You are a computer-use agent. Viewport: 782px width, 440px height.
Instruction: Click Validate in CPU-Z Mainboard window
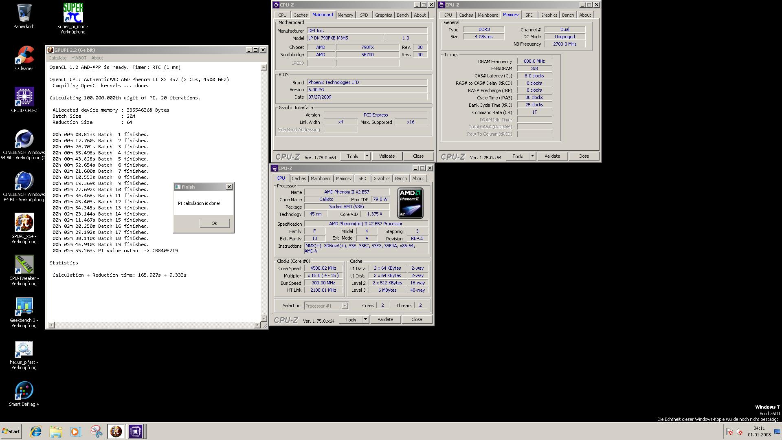click(x=387, y=156)
